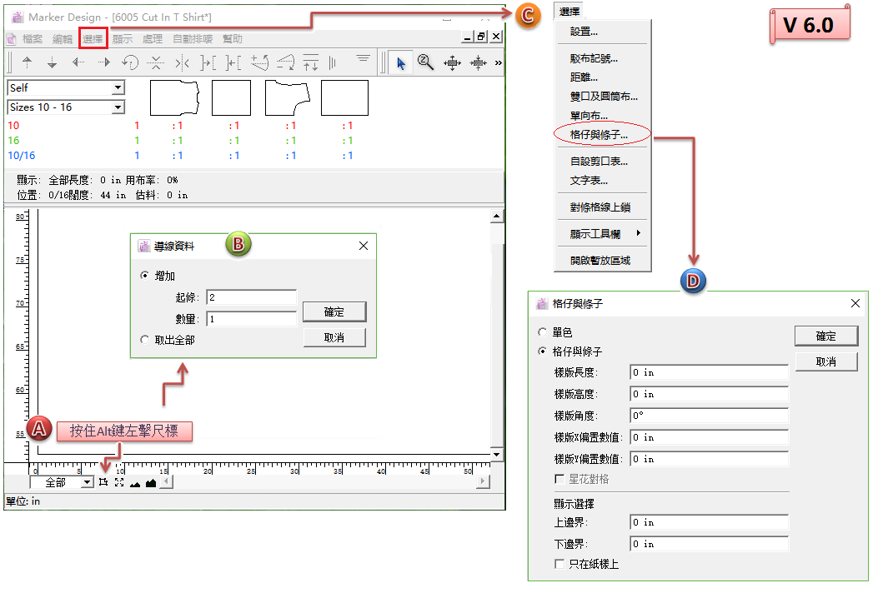Image resolution: width=883 pixels, height=593 pixels.
Task: Expand the Sizes 10 - 16 dropdown
Action: tap(118, 107)
